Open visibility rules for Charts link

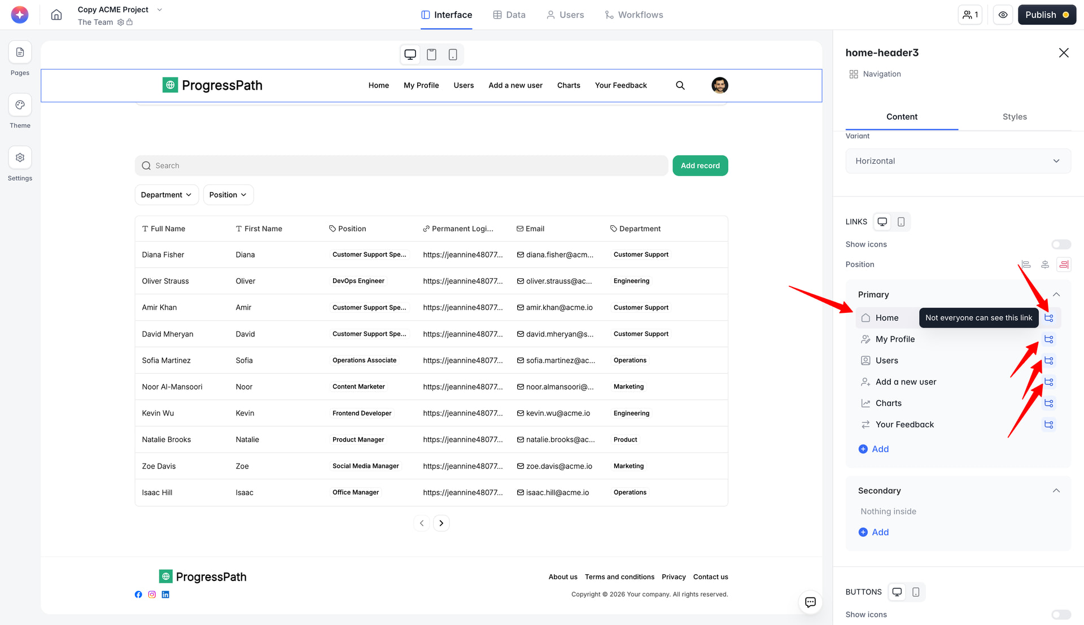point(1048,403)
